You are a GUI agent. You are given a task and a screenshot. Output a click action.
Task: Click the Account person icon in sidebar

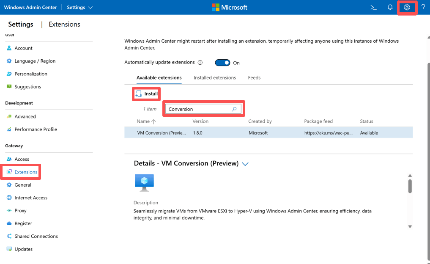pyautogui.click(x=9, y=48)
